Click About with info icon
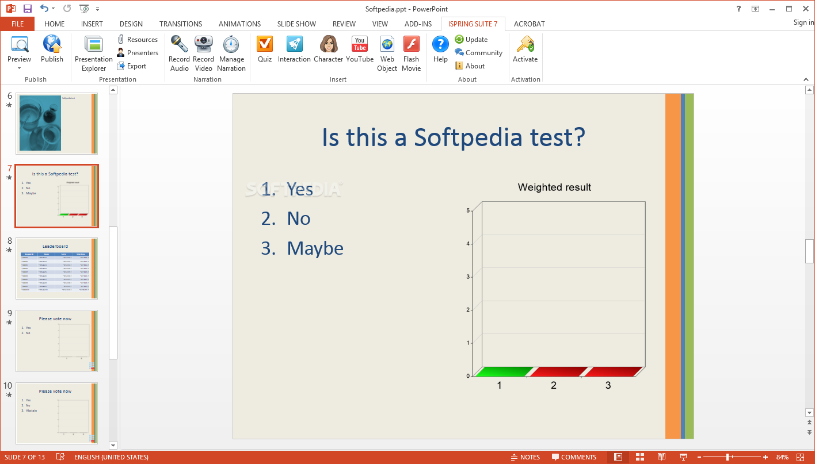 [470, 66]
